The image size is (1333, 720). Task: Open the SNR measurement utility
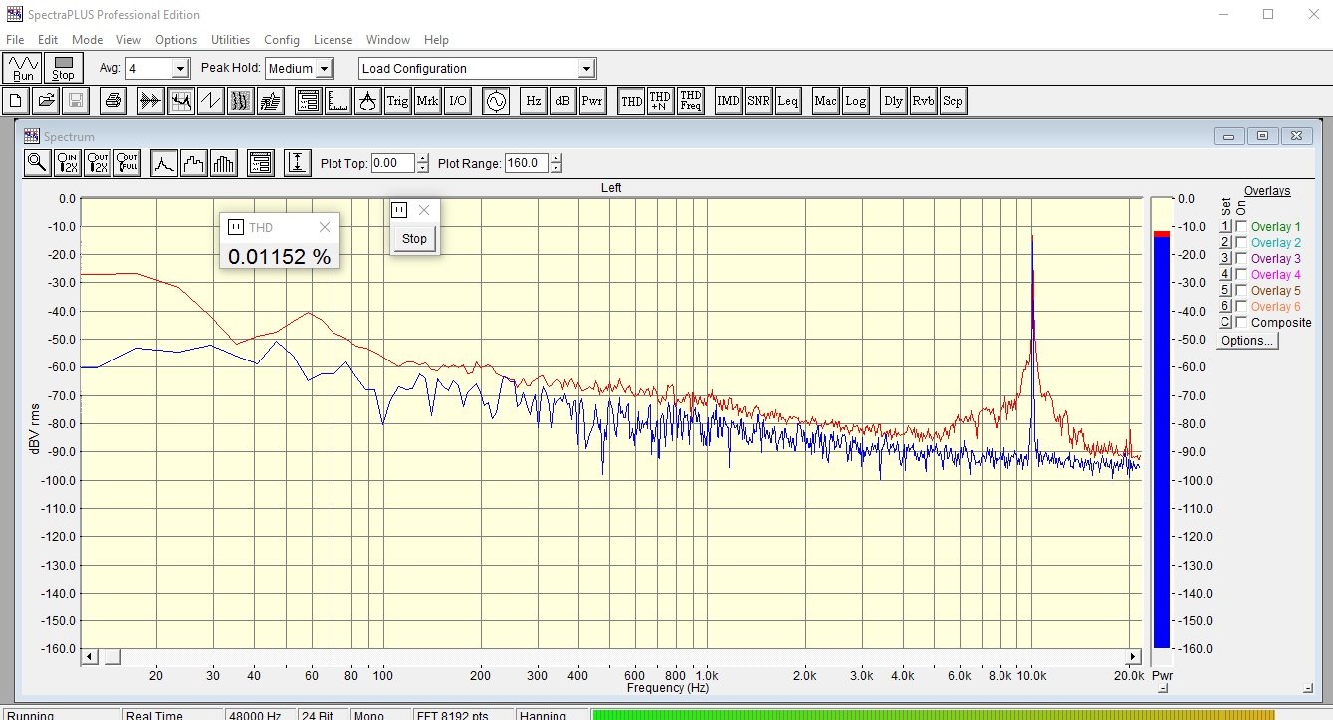coord(759,101)
